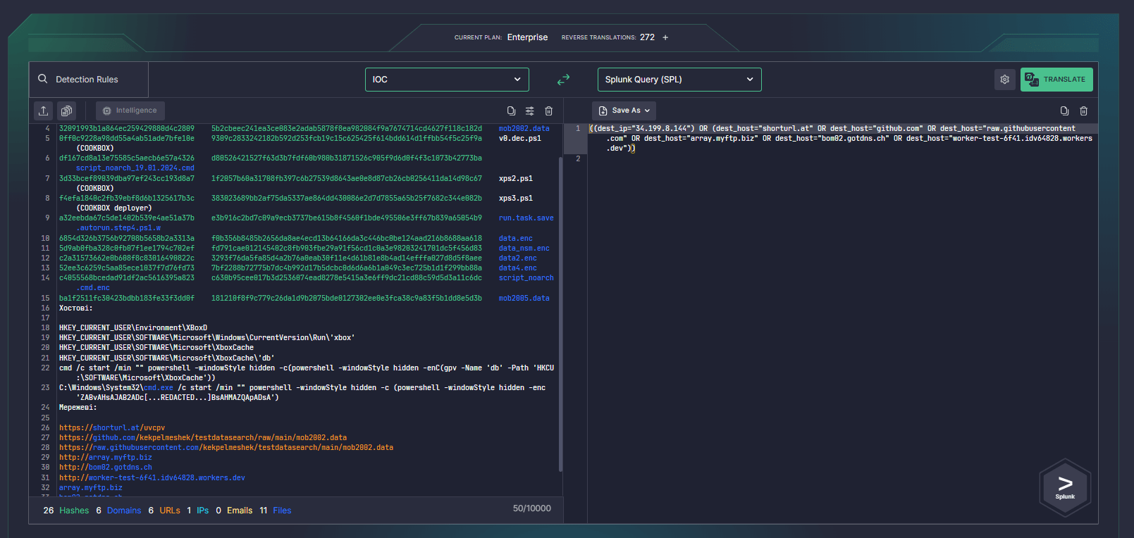Click the data4.enc filename

(517, 268)
